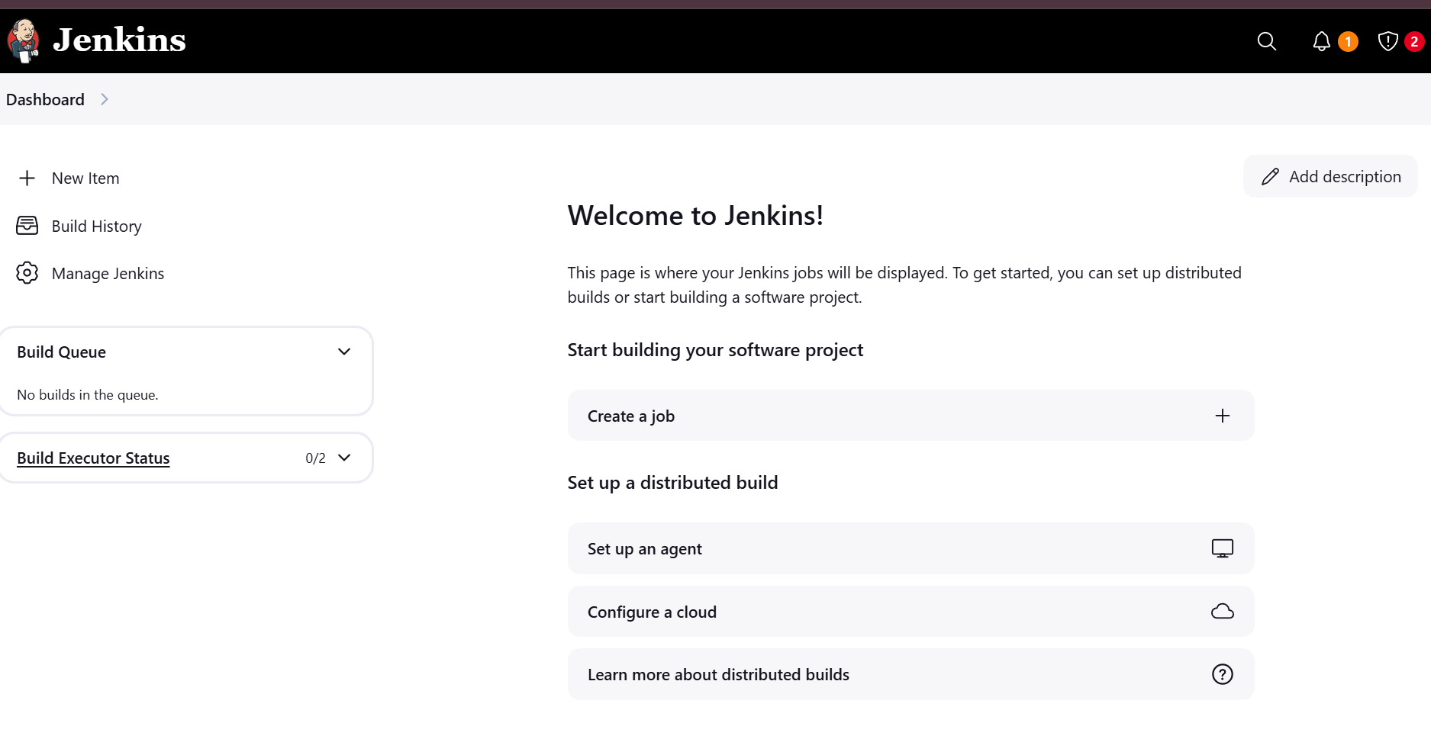Viewport: 1431px width, 739px height.
Task: Click the New Item plus icon
Action: tap(27, 178)
